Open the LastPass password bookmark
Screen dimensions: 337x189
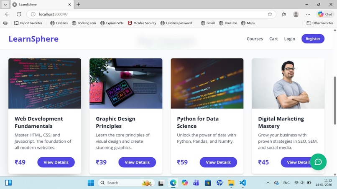tap(177, 23)
